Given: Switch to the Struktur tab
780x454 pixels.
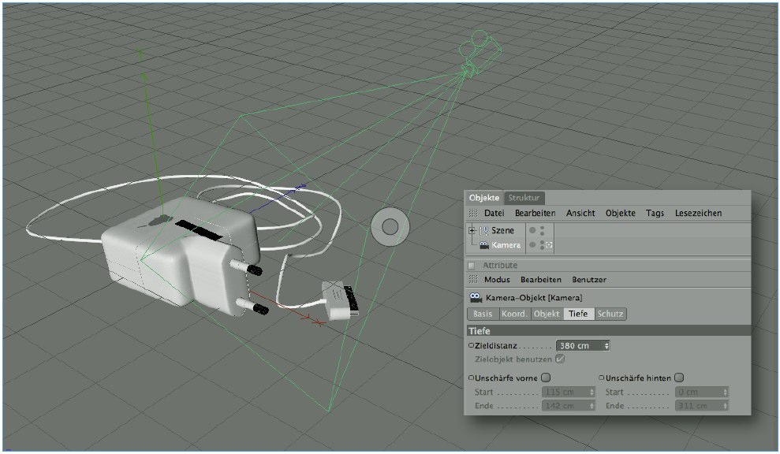Looking at the screenshot, I should (524, 197).
